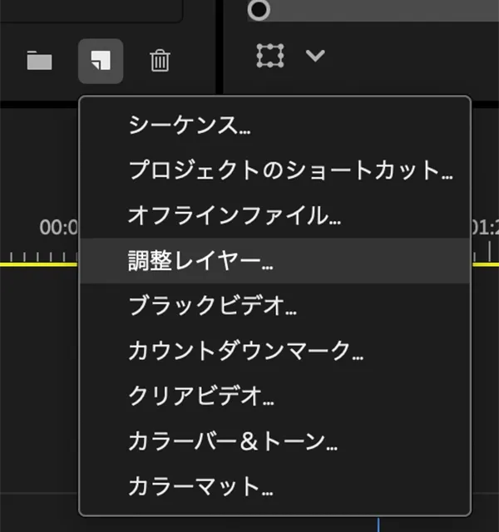Screen dimensions: 499x532
Task: Expand the chevron next to mask tool
Action: 315,56
